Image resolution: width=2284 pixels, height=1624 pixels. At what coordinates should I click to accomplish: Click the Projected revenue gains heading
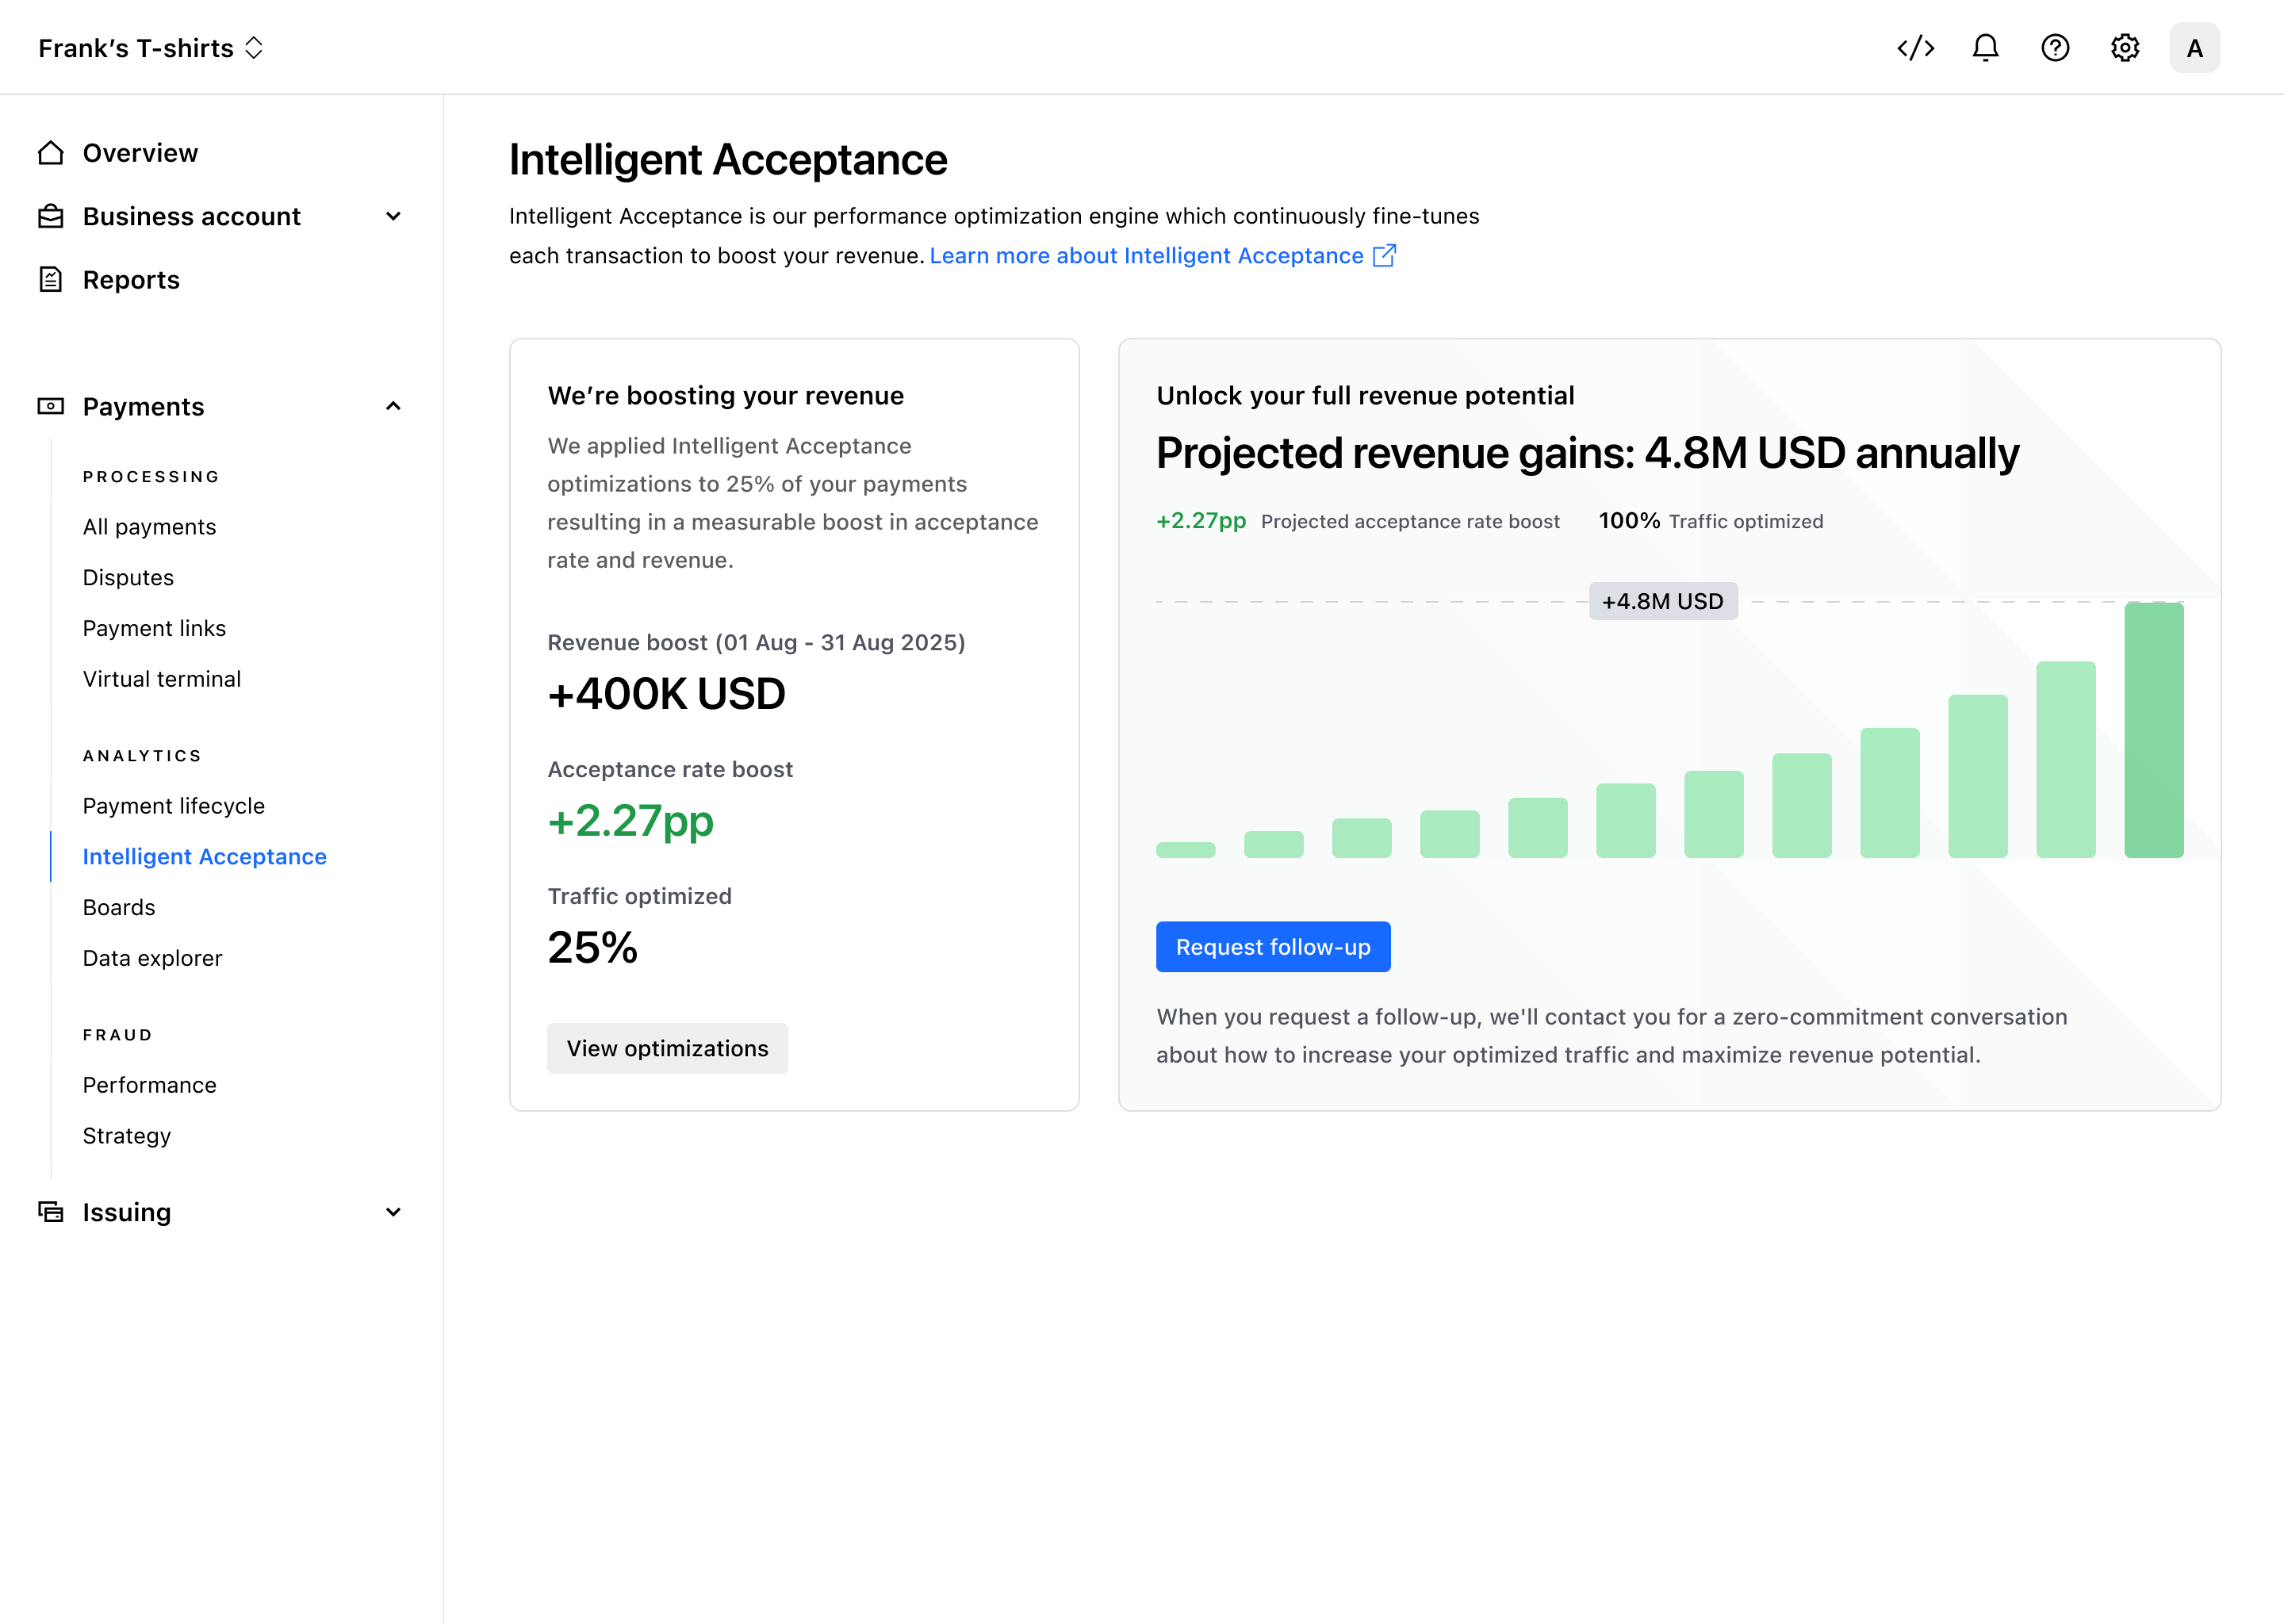[x=1587, y=453]
